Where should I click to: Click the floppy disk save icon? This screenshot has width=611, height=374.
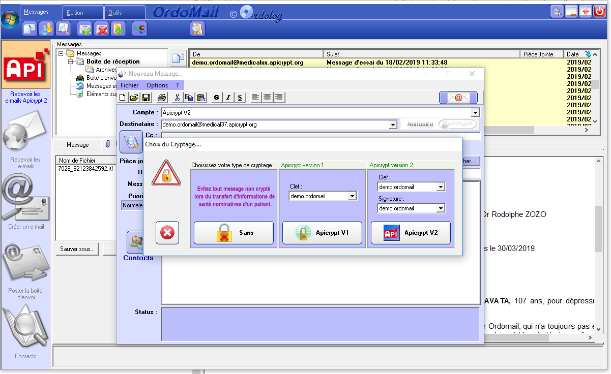(146, 98)
